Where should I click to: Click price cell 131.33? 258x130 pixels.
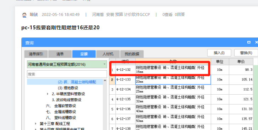(x=241, y=109)
